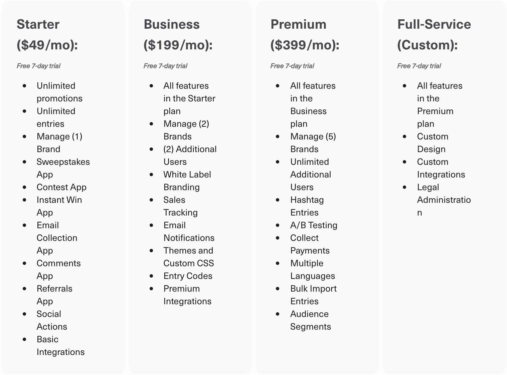The image size is (507, 375).
Task: Click Basic Integrations in Starter plan
Action: click(x=60, y=345)
